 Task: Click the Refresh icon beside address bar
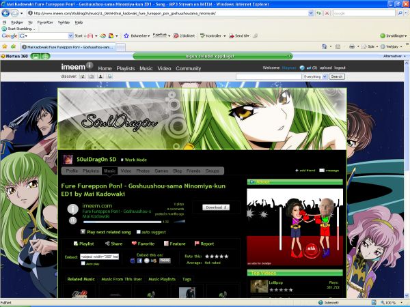click(318, 13)
